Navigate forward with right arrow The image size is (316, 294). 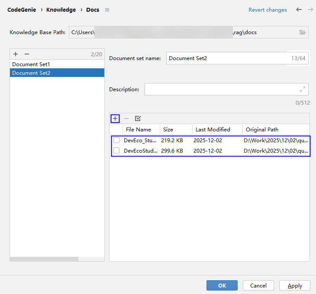point(310,10)
